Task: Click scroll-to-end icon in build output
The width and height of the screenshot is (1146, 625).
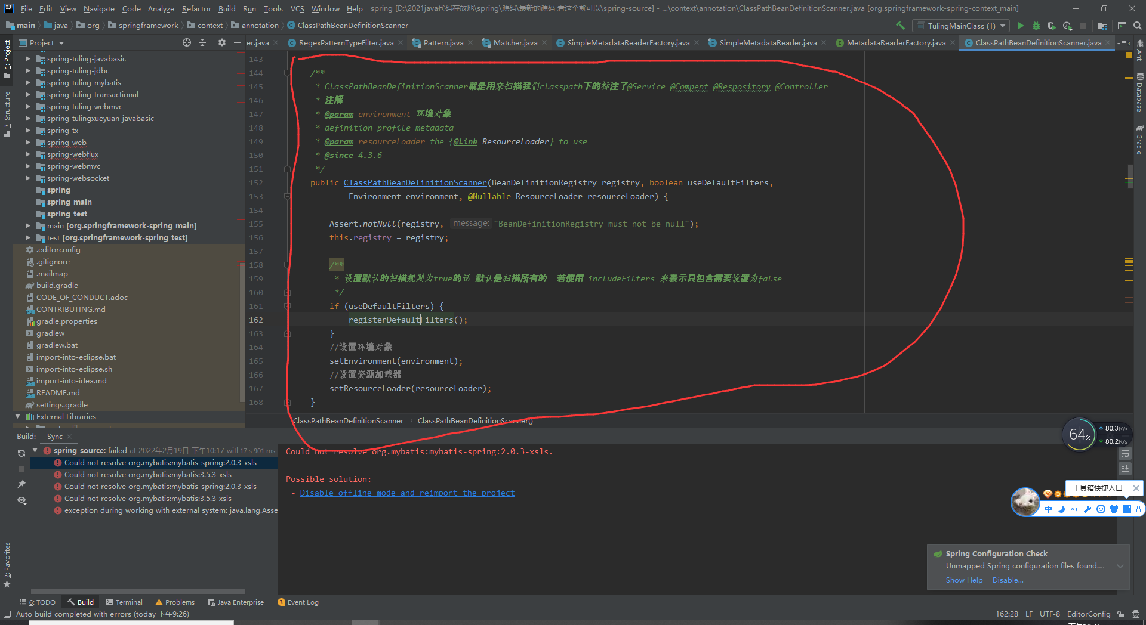Action: (x=1125, y=469)
